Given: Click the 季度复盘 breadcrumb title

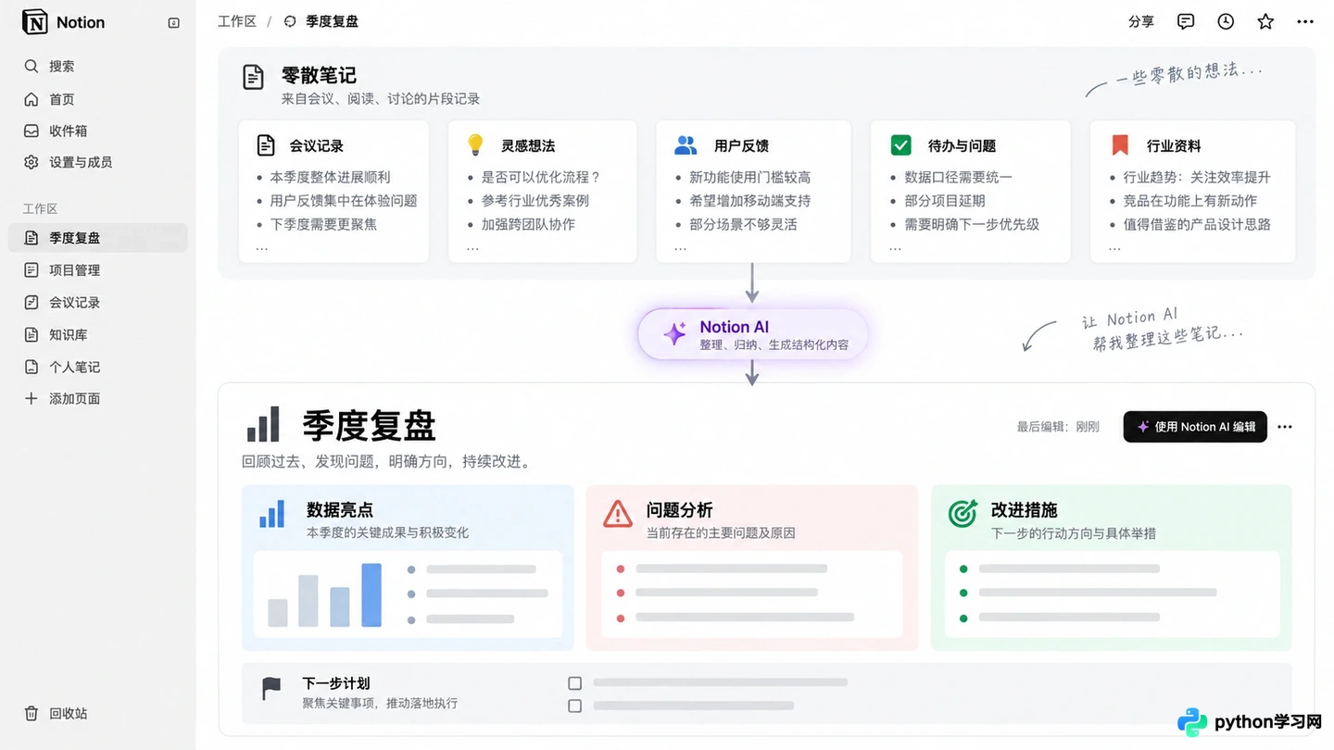Looking at the screenshot, I should coord(332,21).
